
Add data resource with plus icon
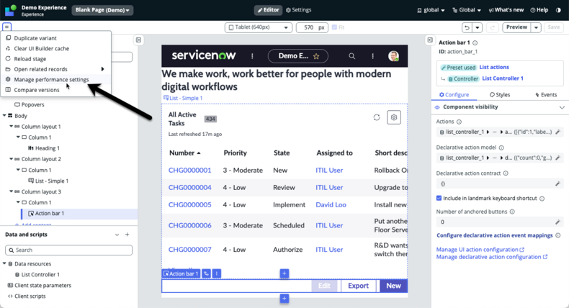127,235
